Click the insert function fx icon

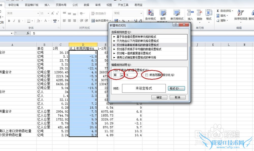click(x=28, y=33)
